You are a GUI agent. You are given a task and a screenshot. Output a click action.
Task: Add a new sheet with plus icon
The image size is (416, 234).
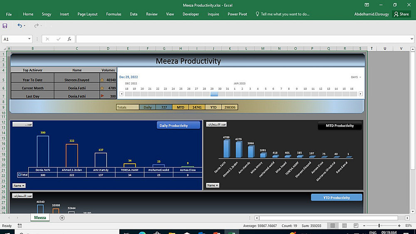(62, 218)
